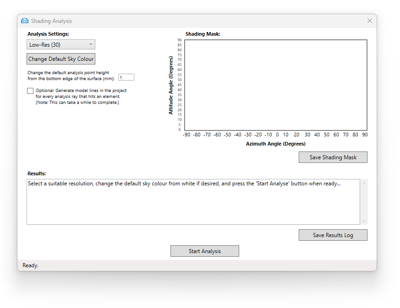Click Change Default Sky Colour button
This screenshot has width=400, height=308.
[61, 59]
